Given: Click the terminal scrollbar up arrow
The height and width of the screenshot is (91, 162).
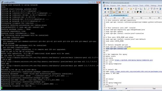Looking at the screenshot, I should 99,5.
